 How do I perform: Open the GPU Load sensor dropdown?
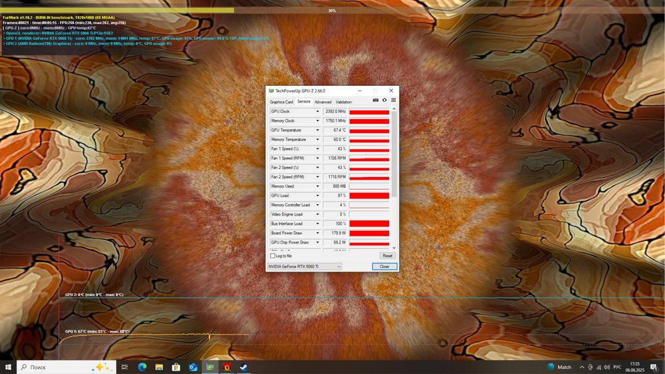point(317,196)
